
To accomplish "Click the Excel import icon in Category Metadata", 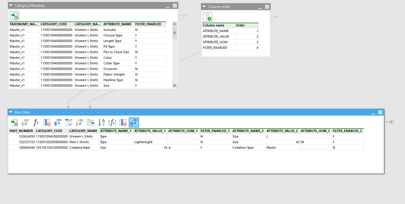I will tap(14, 16).
